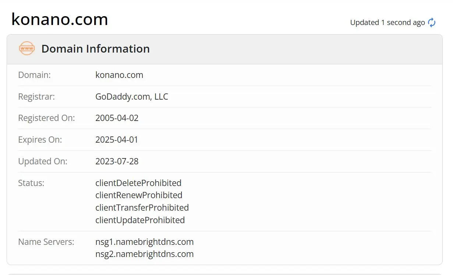This screenshot has width=453, height=275.
Task: Click the Domain Information heading
Action: (95, 49)
